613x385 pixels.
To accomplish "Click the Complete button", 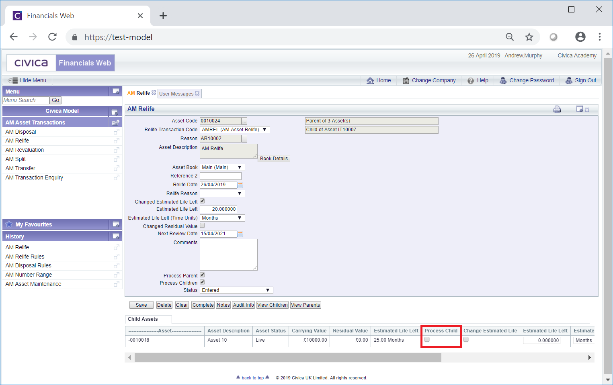I will [203, 305].
